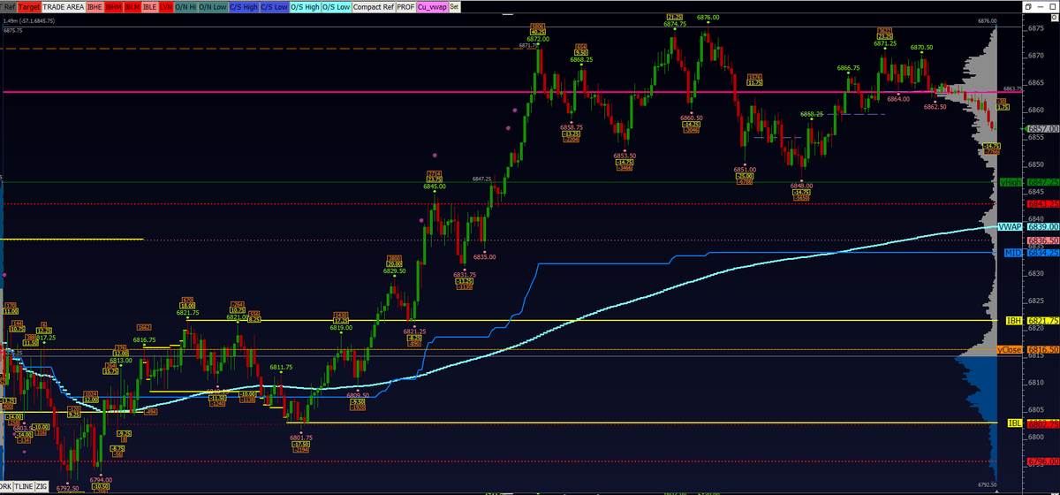Click the 6819.00 swing high label
This screenshot has height=495, width=1060.
[x=342, y=328]
